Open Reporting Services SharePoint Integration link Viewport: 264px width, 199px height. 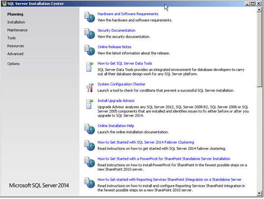(169, 180)
